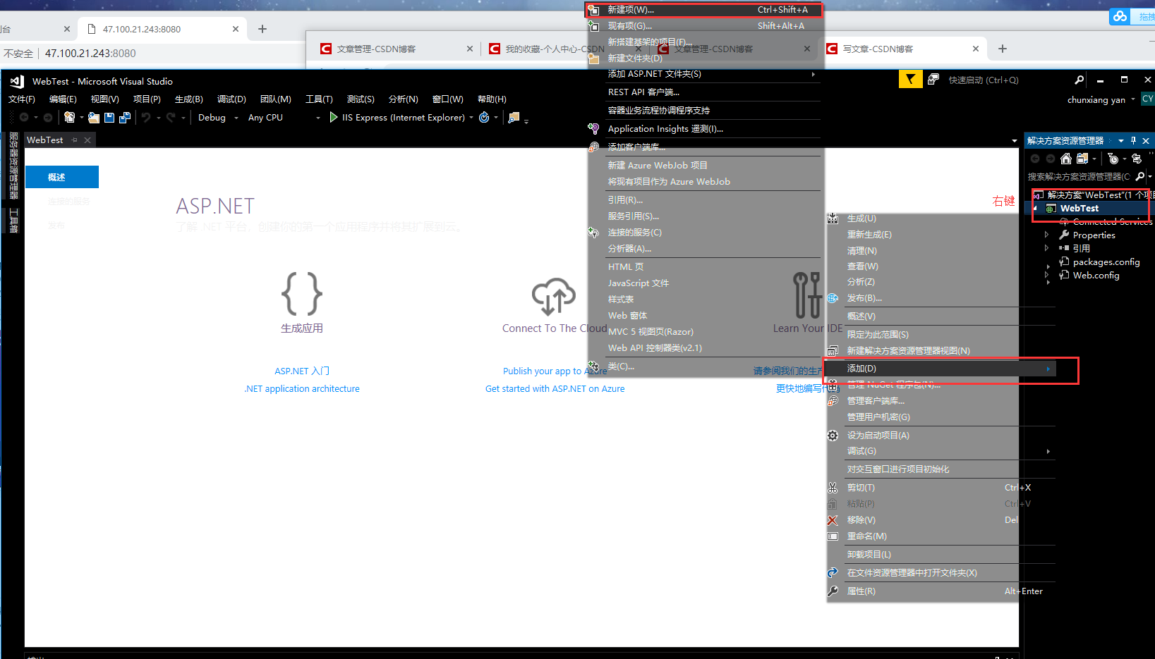This screenshot has width=1155, height=659.
Task: Click browser address bar showing 47.100.21.243:8080
Action: click(x=90, y=53)
